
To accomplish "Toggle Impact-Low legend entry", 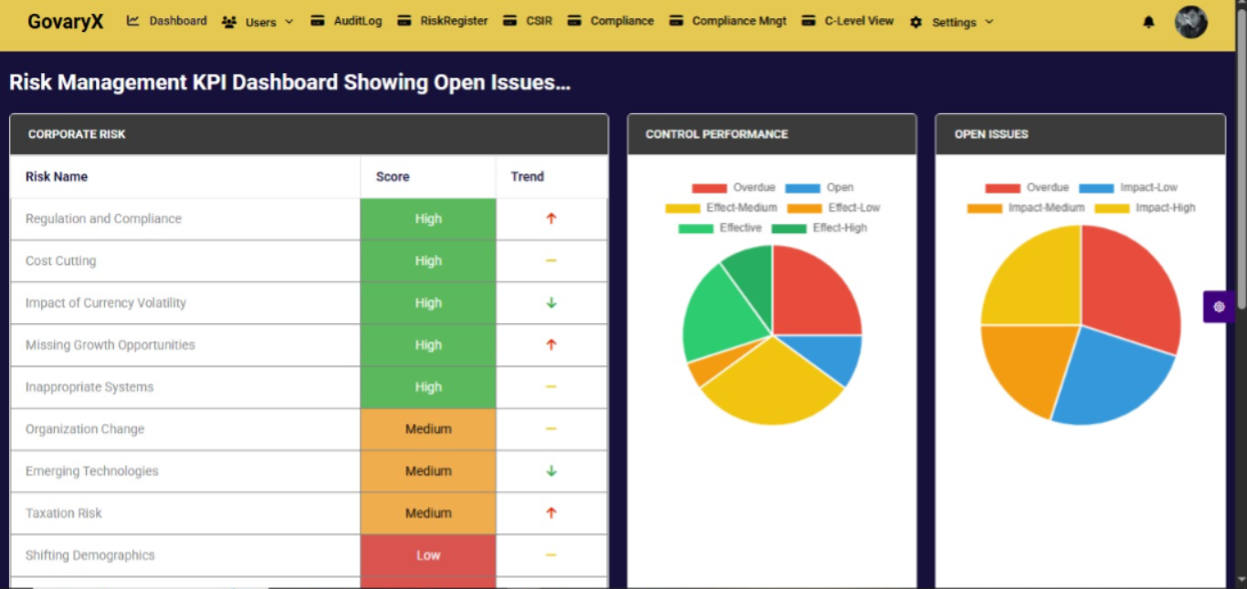I will 1128,187.
